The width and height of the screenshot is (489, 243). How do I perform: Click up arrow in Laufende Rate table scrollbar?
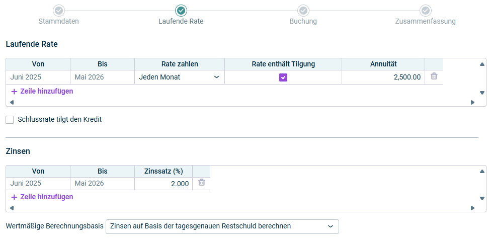[482, 64]
